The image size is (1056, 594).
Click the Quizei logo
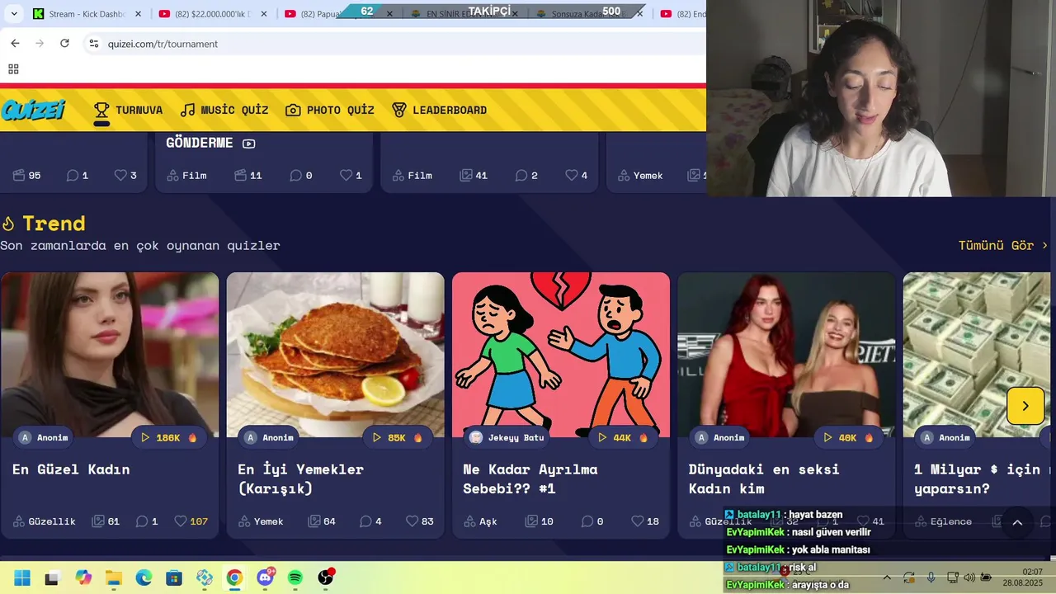pos(33,110)
